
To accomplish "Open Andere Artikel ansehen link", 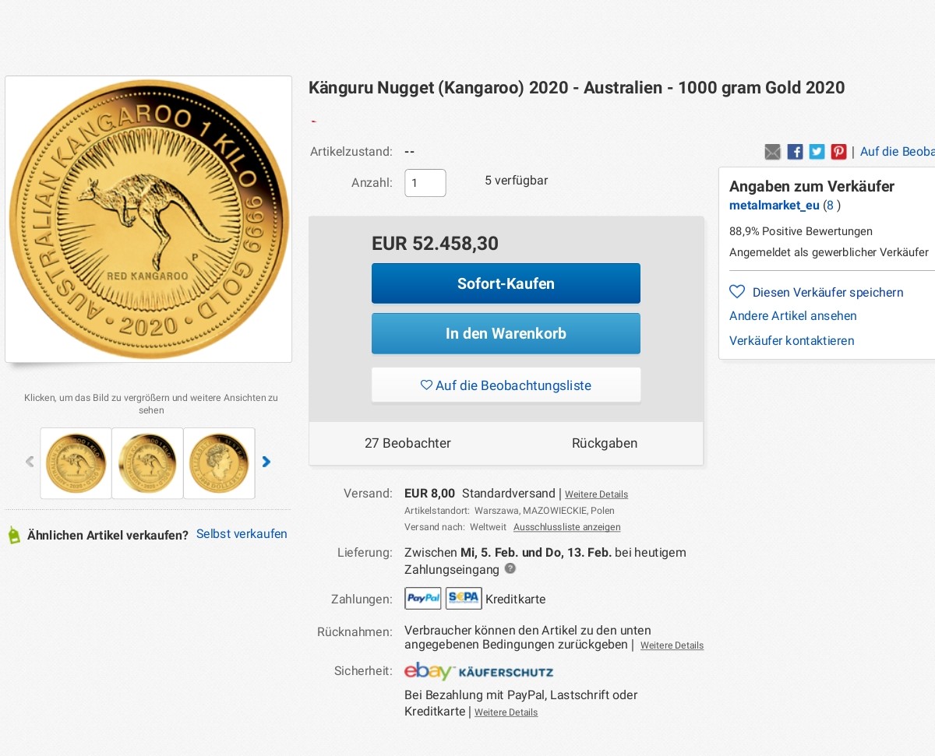I will (793, 316).
